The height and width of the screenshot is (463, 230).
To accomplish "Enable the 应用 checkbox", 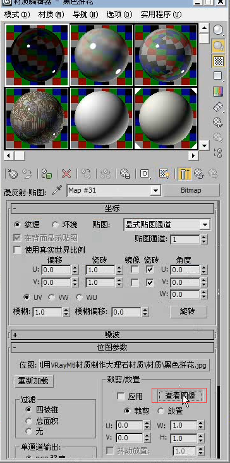I will point(121,396).
